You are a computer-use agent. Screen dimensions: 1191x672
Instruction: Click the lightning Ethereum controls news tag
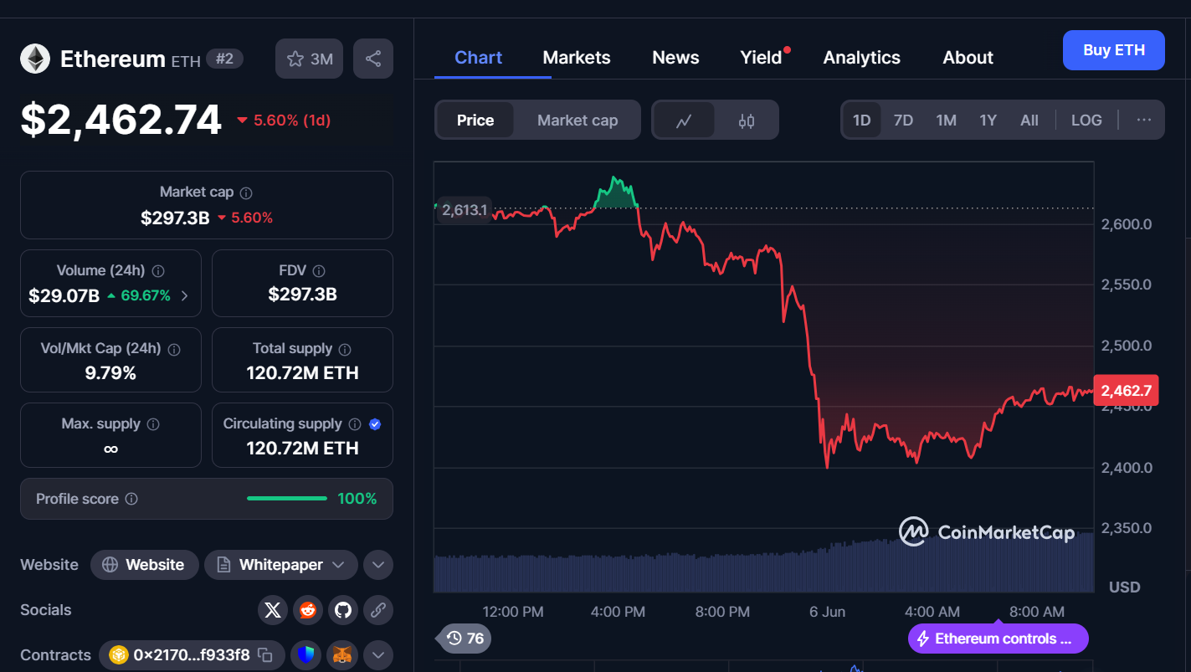998,639
